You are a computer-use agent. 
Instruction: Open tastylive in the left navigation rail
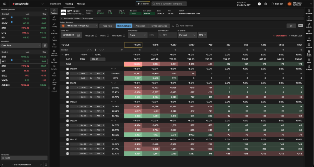(x=54, y=68)
